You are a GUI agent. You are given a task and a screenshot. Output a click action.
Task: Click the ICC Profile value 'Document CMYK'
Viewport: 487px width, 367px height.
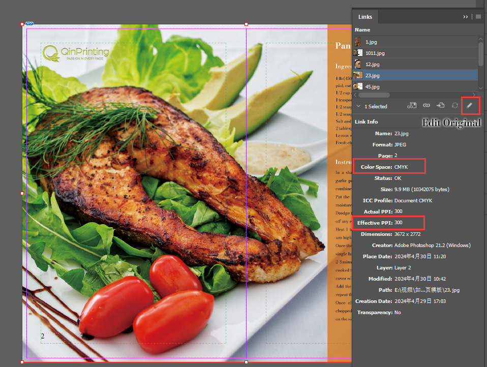(x=413, y=201)
